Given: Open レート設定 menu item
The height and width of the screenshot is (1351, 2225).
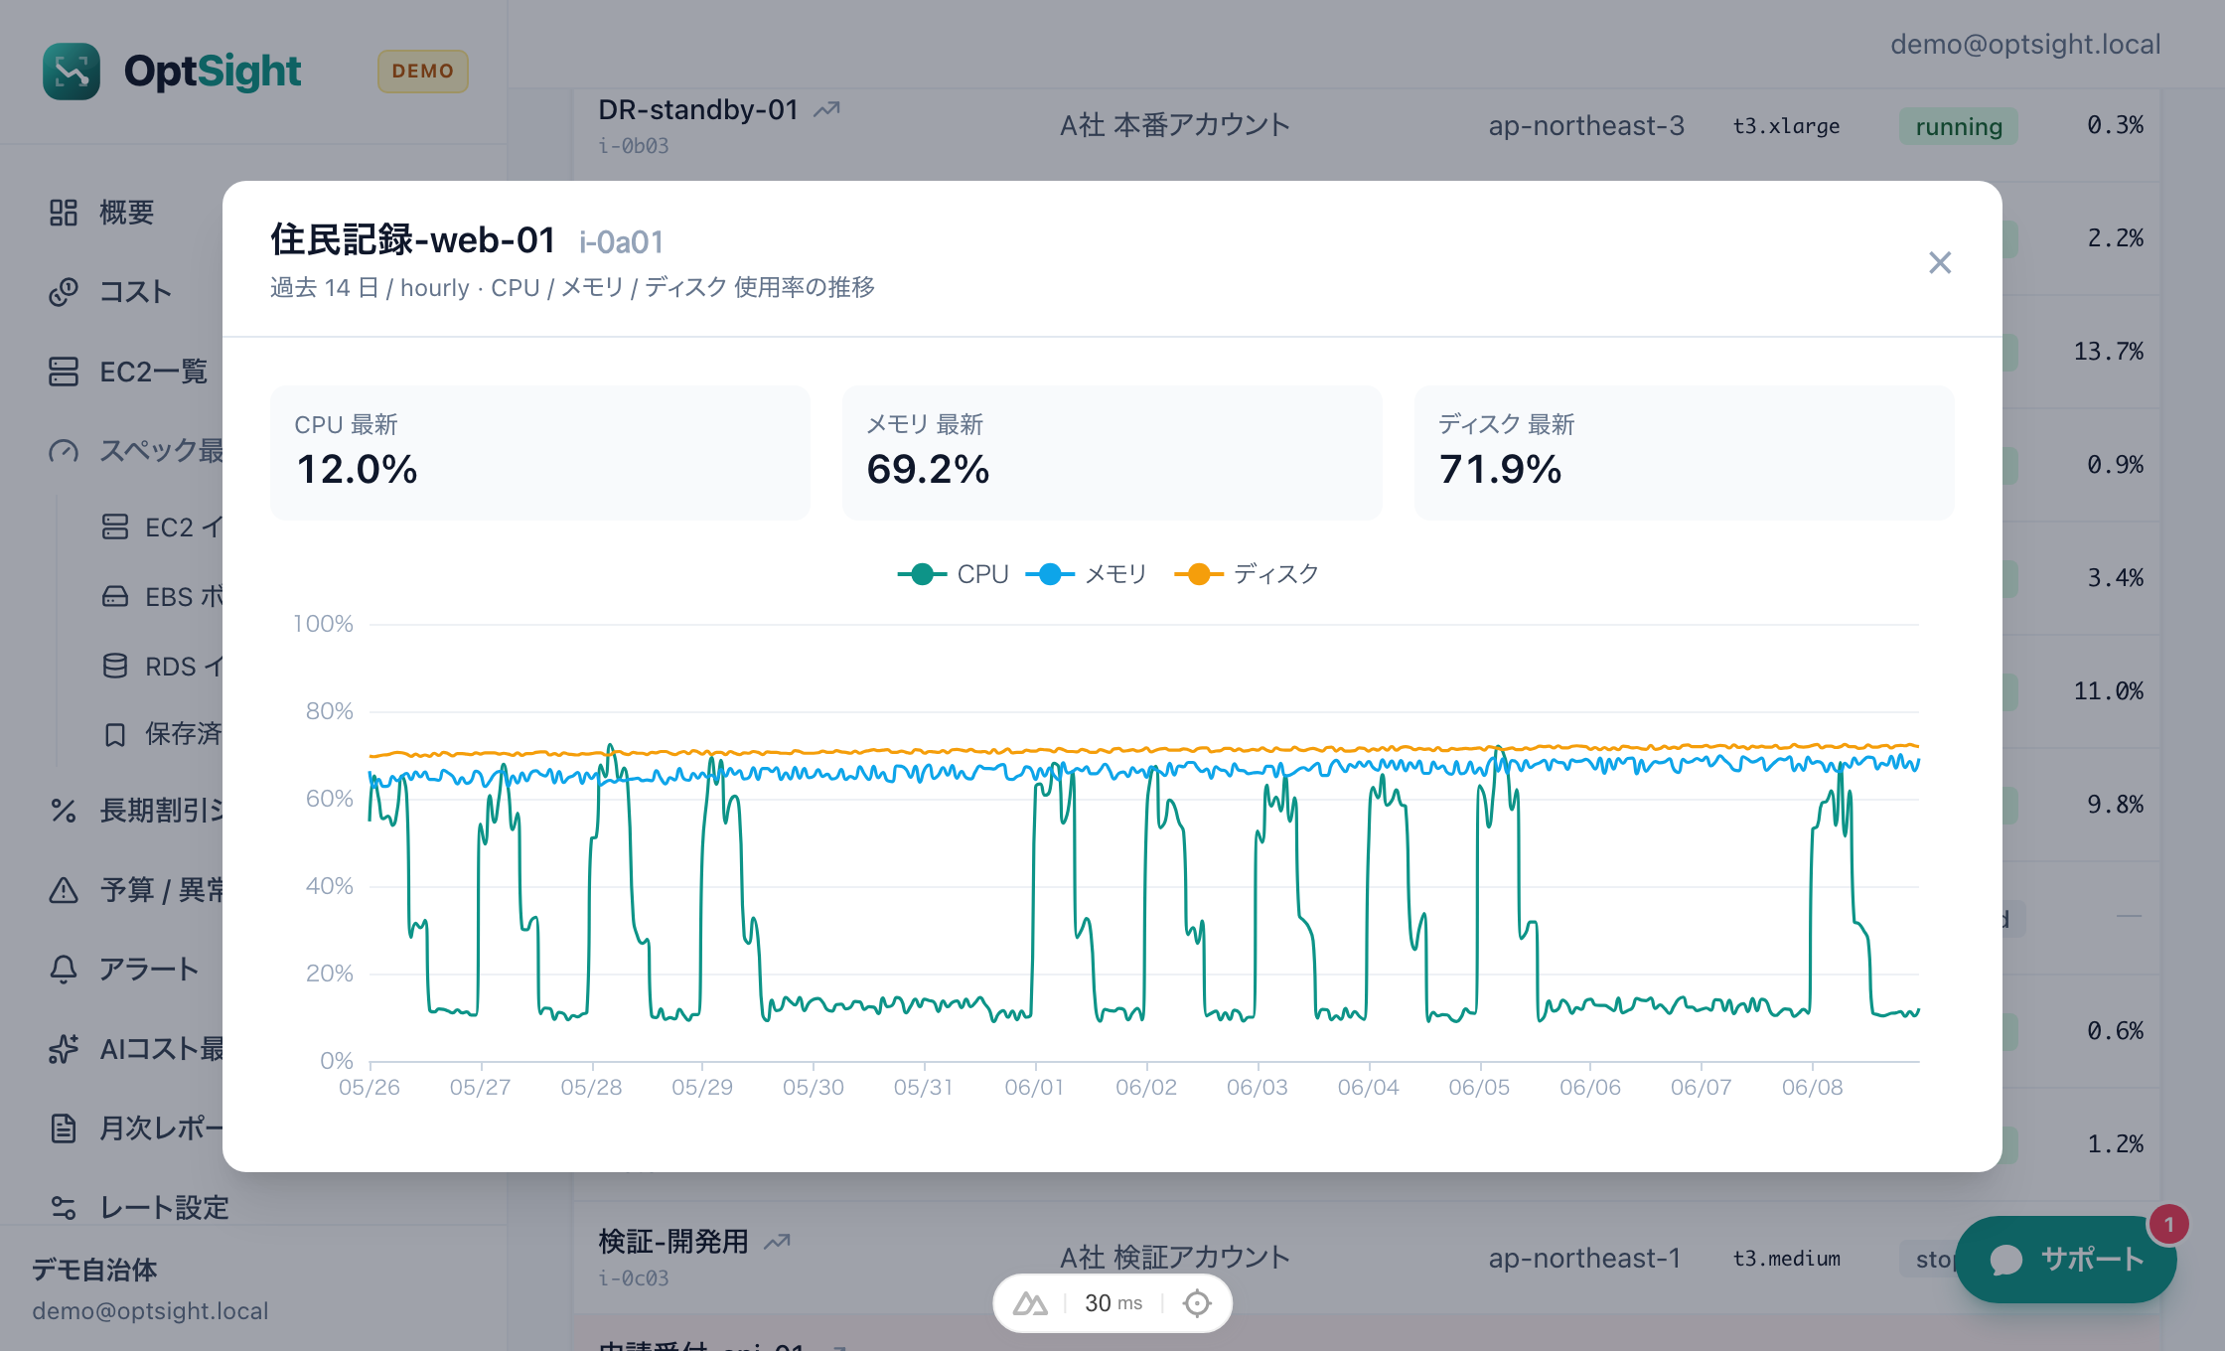Looking at the screenshot, I should pos(165,1208).
